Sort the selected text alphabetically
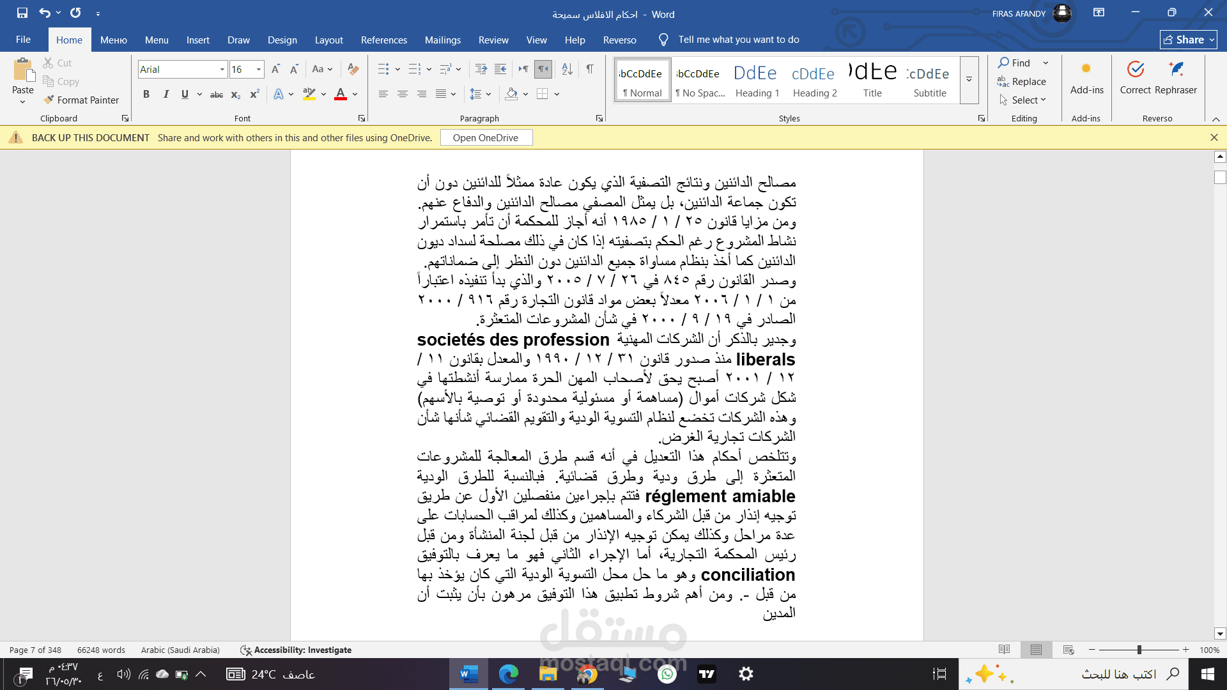Image resolution: width=1227 pixels, height=690 pixels. point(567,69)
